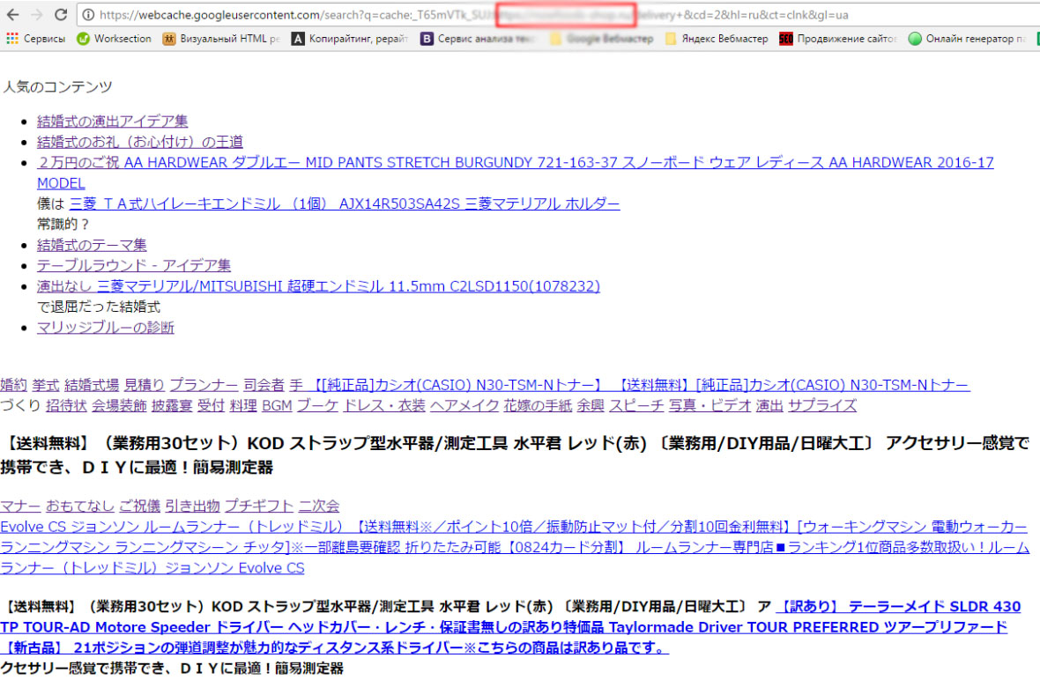Open the Evolve CS ジョンソン ルームランナー link

(515, 547)
